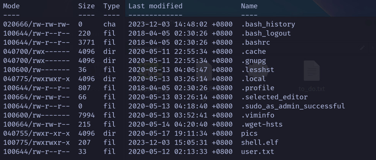Screen dimensions: 376x160
Task: Click the faint pencil edit icon
Action: (x=362, y=48)
